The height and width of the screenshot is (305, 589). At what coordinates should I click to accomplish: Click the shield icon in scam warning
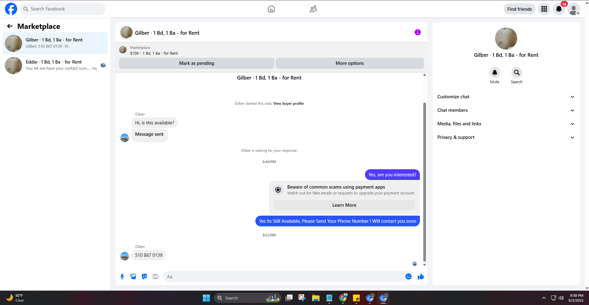(278, 190)
